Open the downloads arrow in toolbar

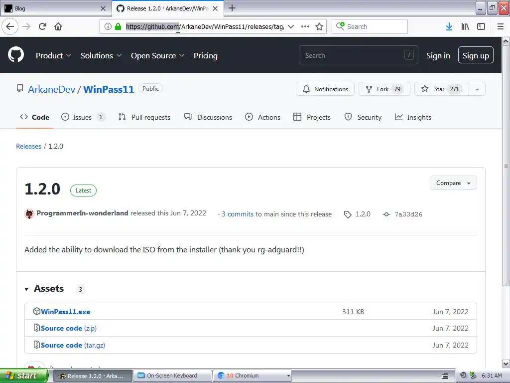click(449, 27)
